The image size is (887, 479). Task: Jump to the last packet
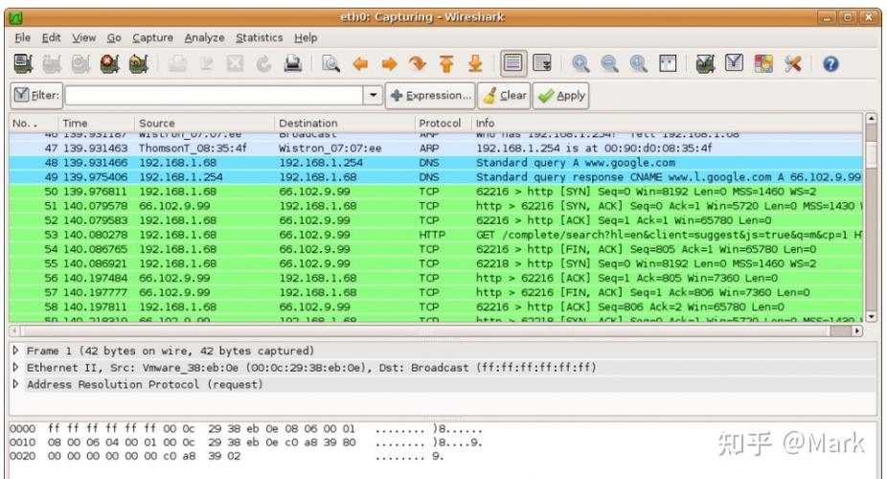476,63
